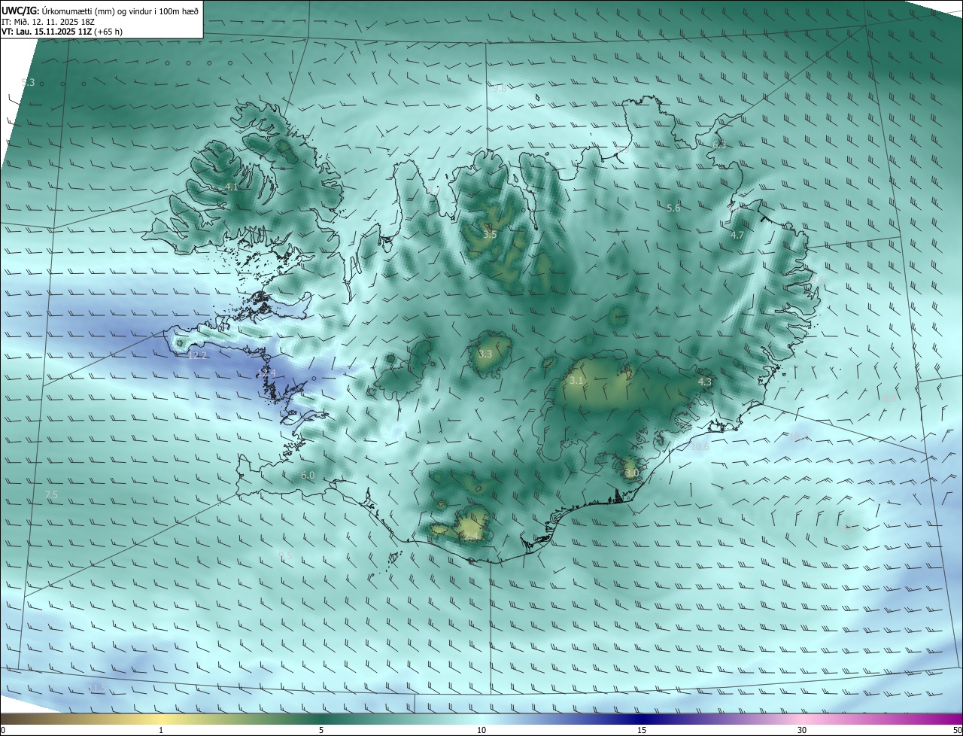This screenshot has width=963, height=736.
Task: Click the 0 tick on the color scale
Action: click(3, 731)
